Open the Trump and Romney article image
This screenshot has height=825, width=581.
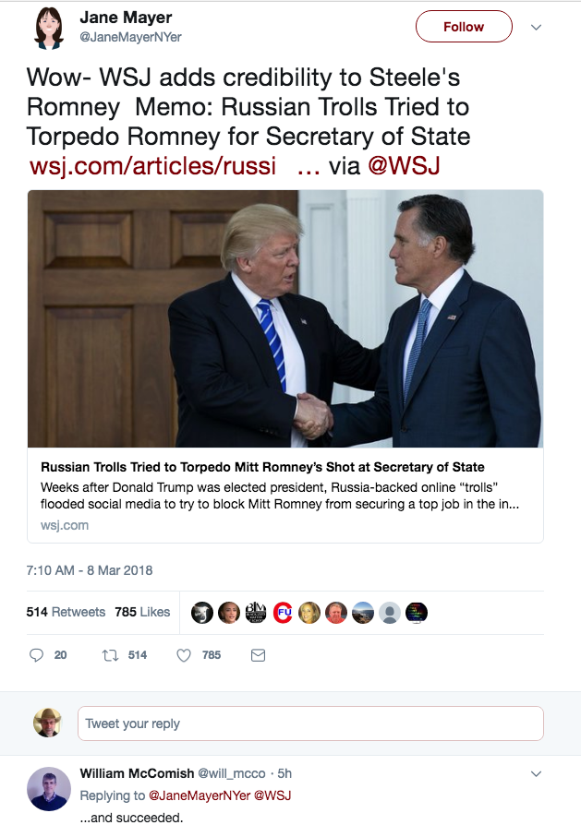(x=285, y=318)
